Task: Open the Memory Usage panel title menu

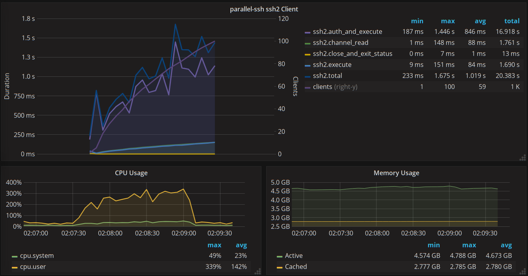Action: [396, 173]
